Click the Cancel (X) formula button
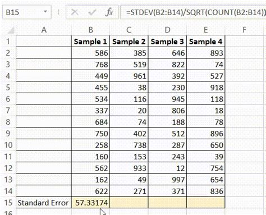The height and width of the screenshot is (215, 266). (x=75, y=12)
